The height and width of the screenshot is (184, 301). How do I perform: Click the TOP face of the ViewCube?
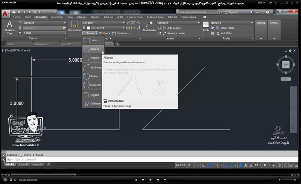(x=286, y=65)
